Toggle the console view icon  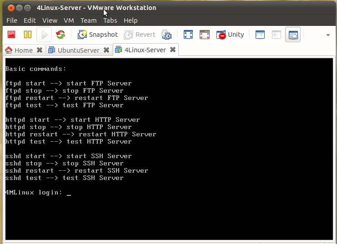pyautogui.click(x=293, y=35)
